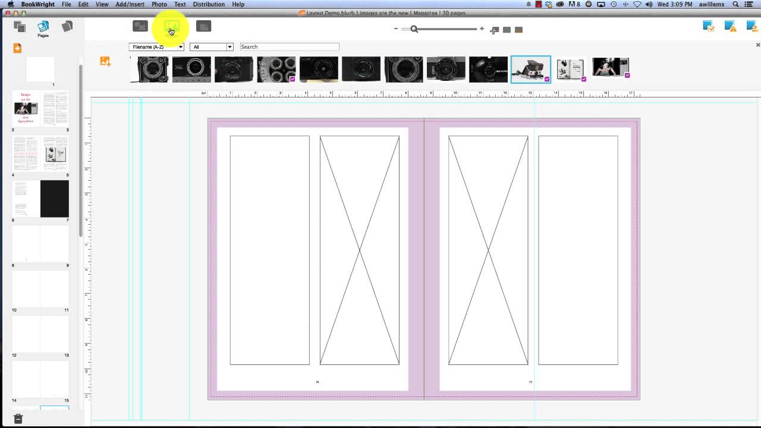Screen dimensions: 761x428
Task: Open the Text menu
Action: tap(180, 4)
